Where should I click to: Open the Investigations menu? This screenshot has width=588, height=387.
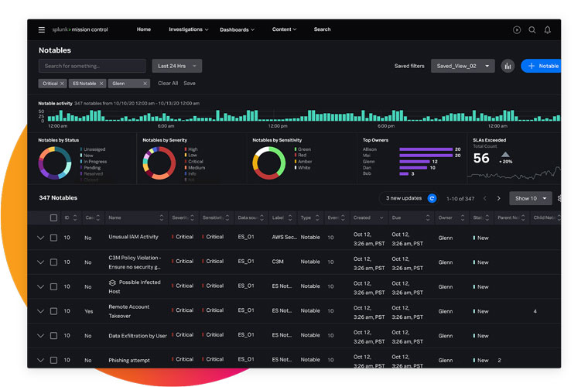point(188,29)
